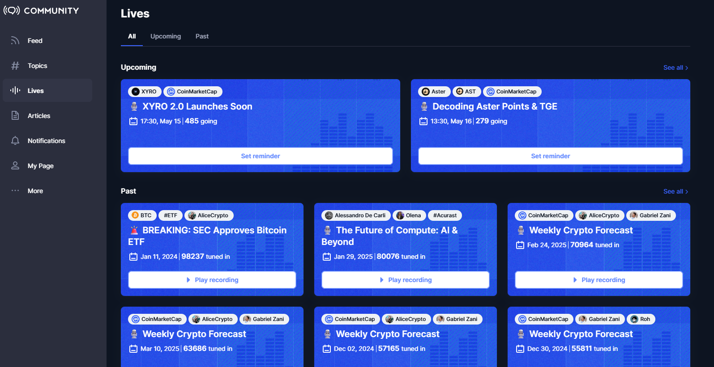Open The Future of Compute: AI & Beyond
714x367 pixels.
tap(389, 236)
